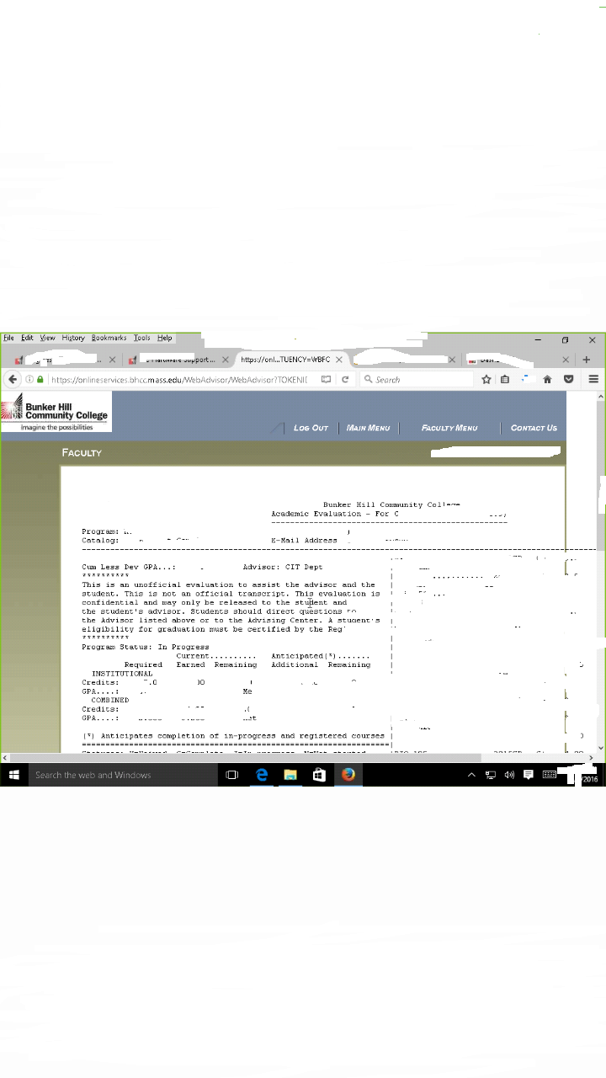Toggle Reader View icon in address bar

pyautogui.click(x=326, y=380)
